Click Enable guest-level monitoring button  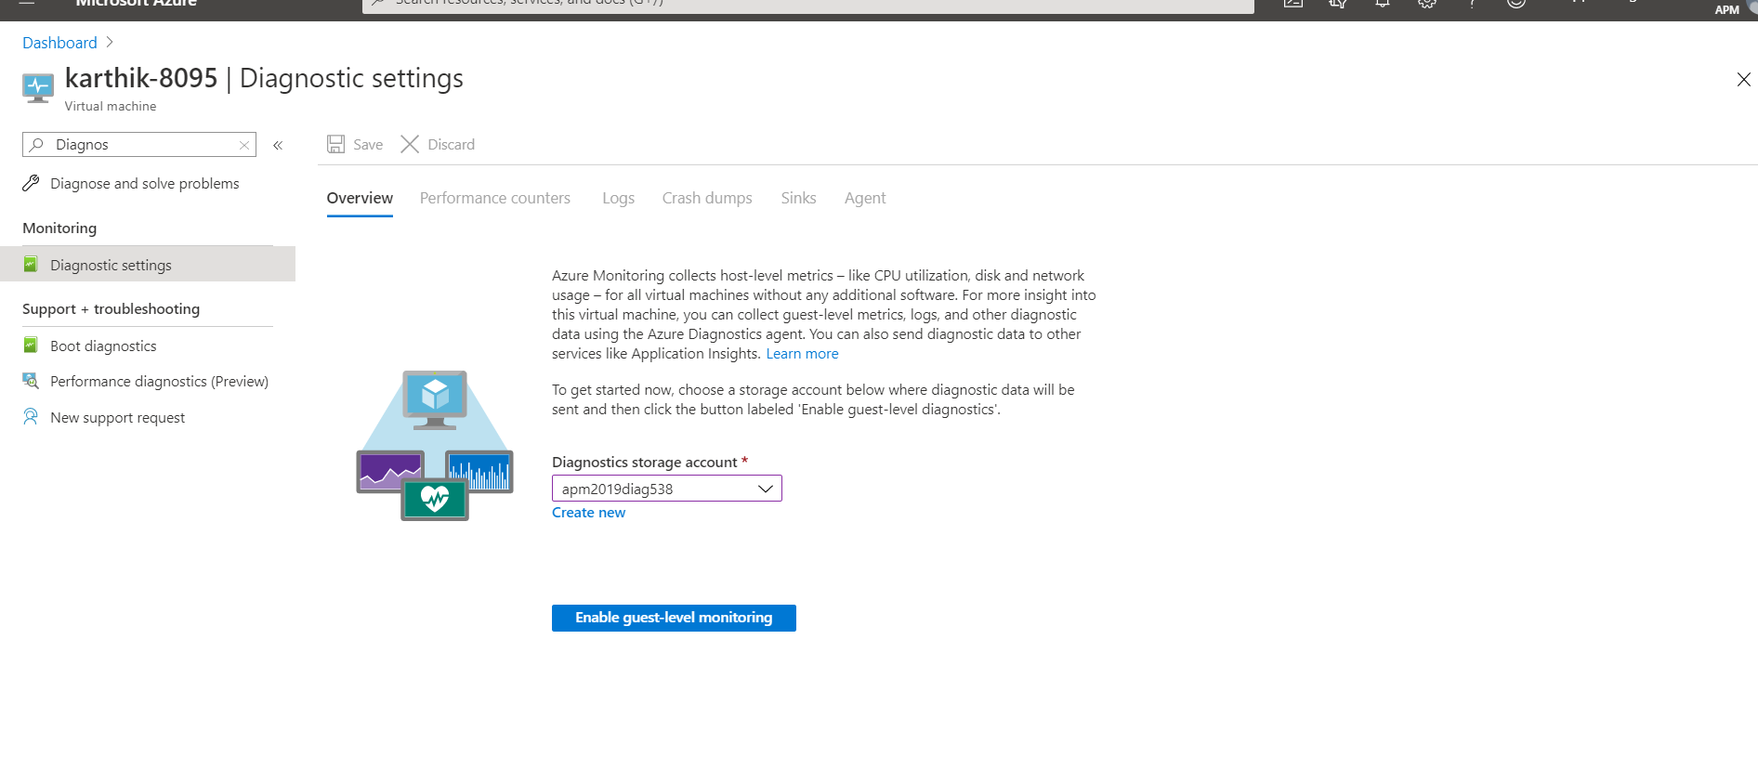point(674,618)
